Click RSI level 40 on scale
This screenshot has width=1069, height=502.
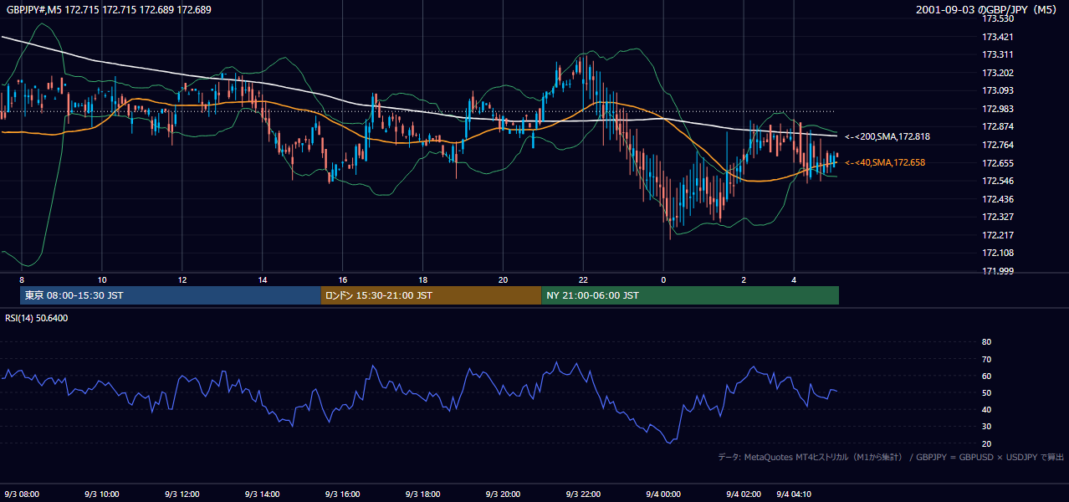pyautogui.click(x=986, y=409)
